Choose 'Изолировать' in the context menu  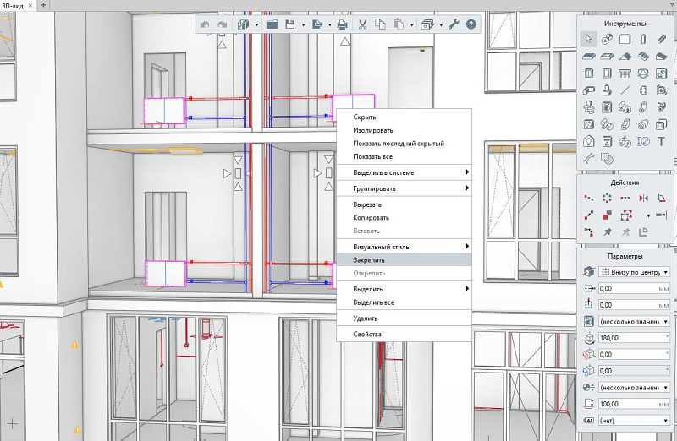pos(373,130)
